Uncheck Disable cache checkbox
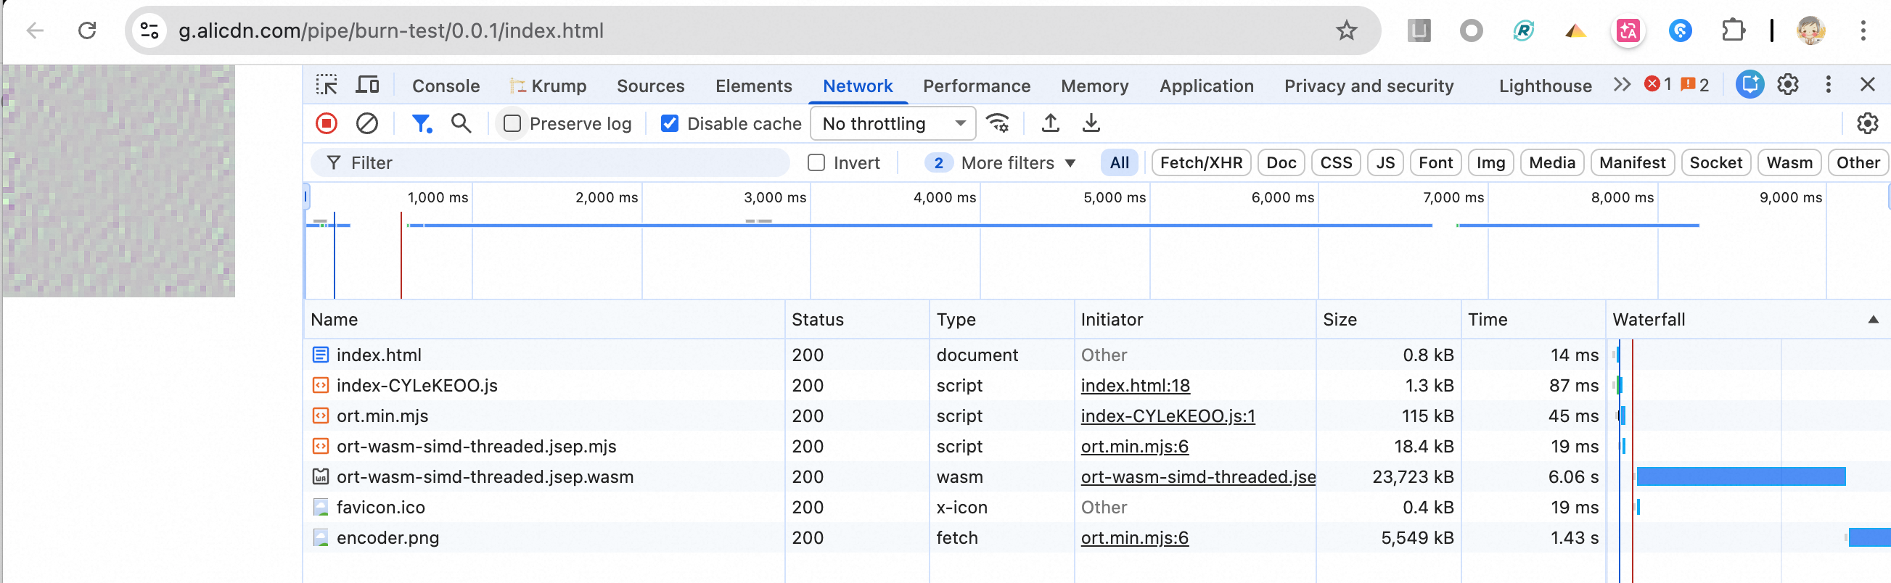 670,123
